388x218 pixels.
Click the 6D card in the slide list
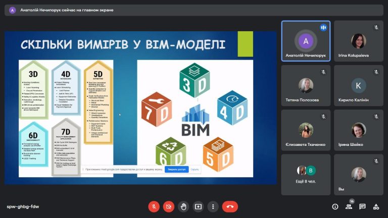[x=33, y=144]
